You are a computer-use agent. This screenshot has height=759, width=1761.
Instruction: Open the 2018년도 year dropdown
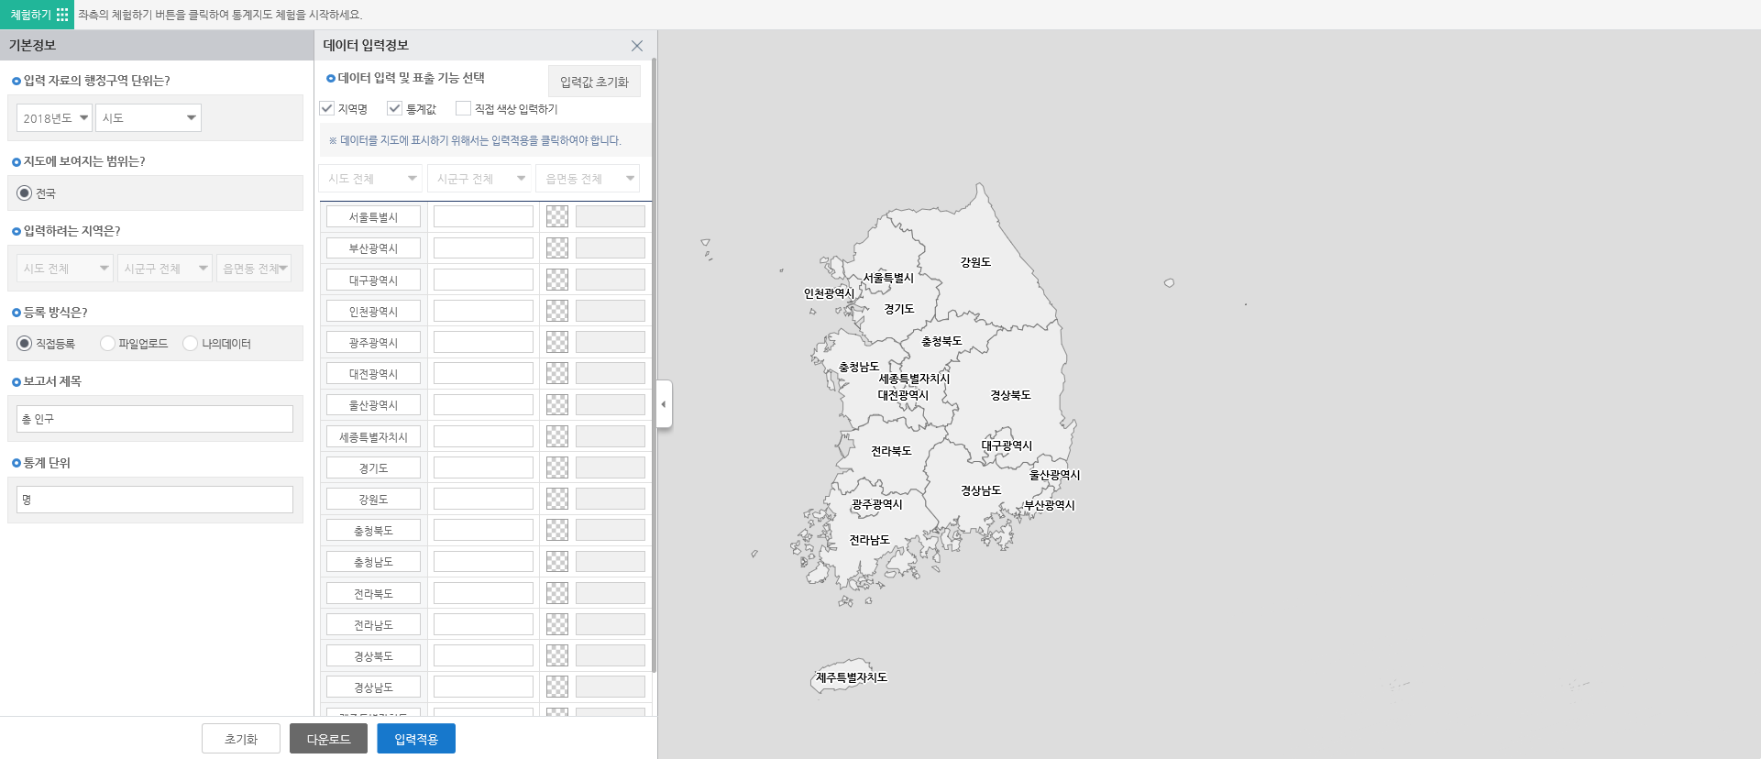tap(55, 118)
